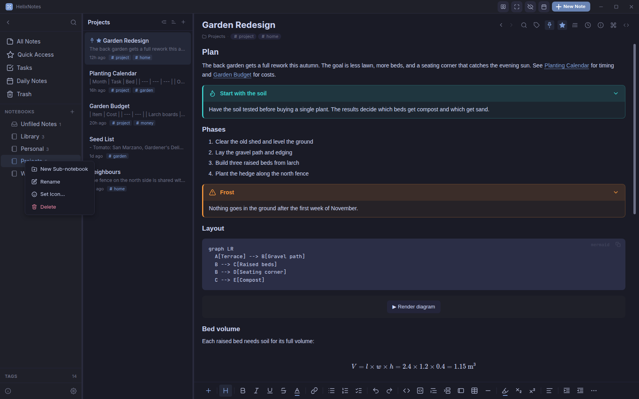Screen dimensions: 639x399
Task: Open the Garden Budget link in the note
Action: 232,75
